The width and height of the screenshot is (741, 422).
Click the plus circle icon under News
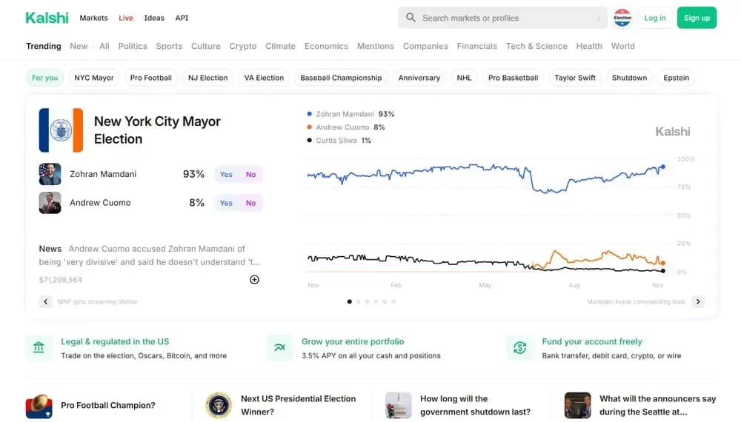[x=254, y=280]
